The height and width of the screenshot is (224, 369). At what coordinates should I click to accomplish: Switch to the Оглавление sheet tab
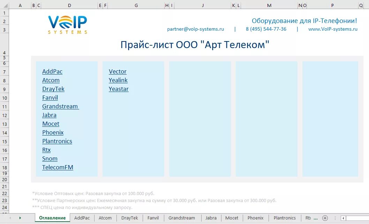52,218
